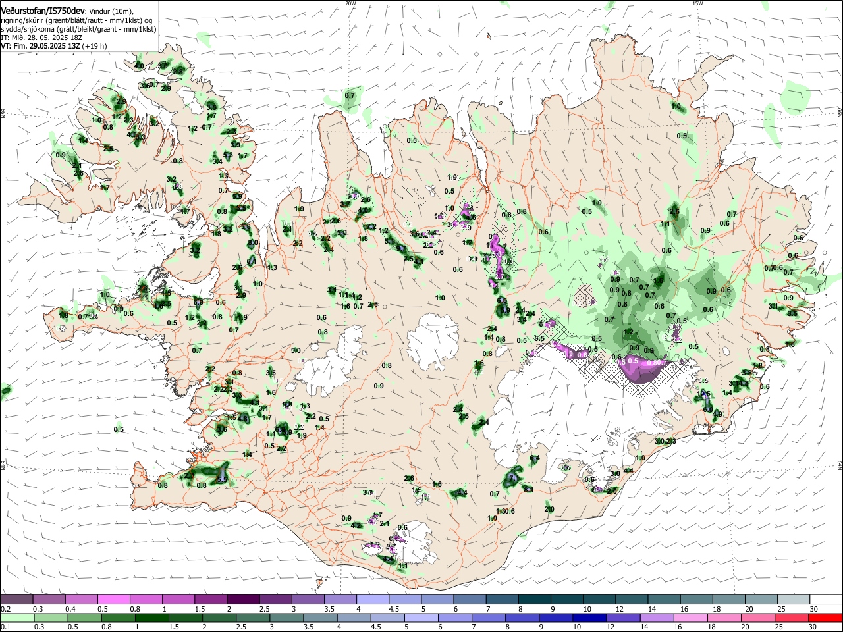Select the bright red rain swatch after 30

(x=825, y=618)
